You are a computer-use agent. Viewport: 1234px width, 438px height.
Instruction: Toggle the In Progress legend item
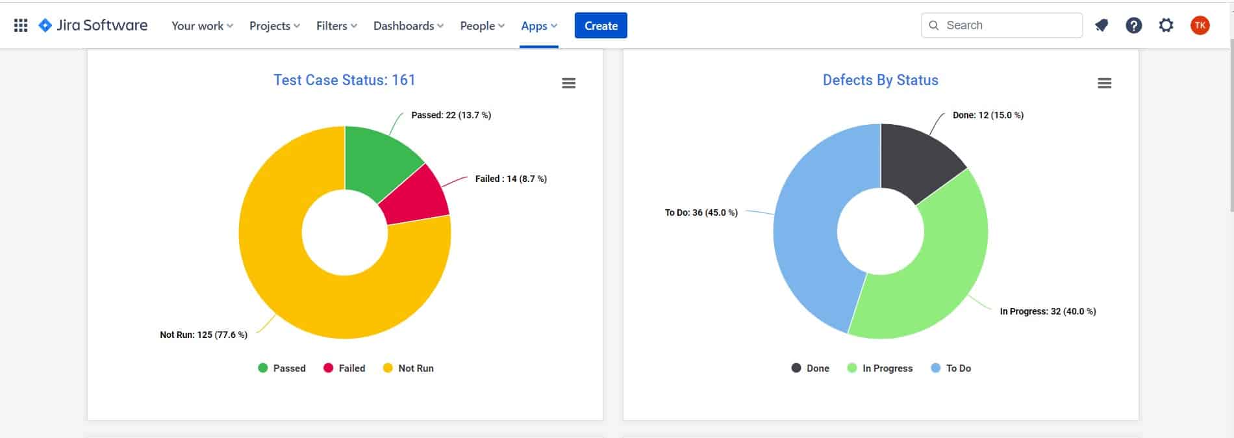pos(880,368)
